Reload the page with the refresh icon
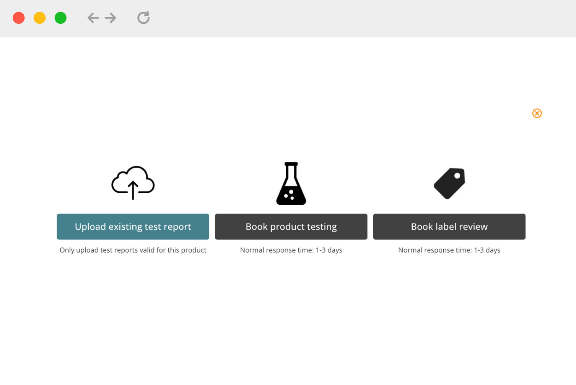 click(143, 18)
